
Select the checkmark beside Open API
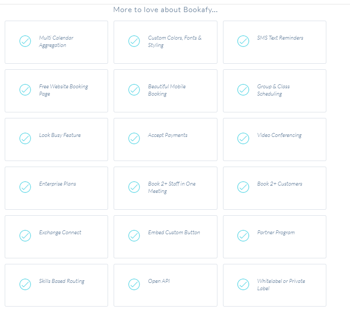[x=134, y=285]
